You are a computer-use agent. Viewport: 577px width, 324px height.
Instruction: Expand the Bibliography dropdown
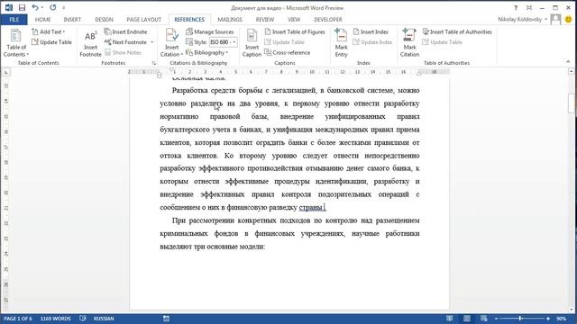206,52
